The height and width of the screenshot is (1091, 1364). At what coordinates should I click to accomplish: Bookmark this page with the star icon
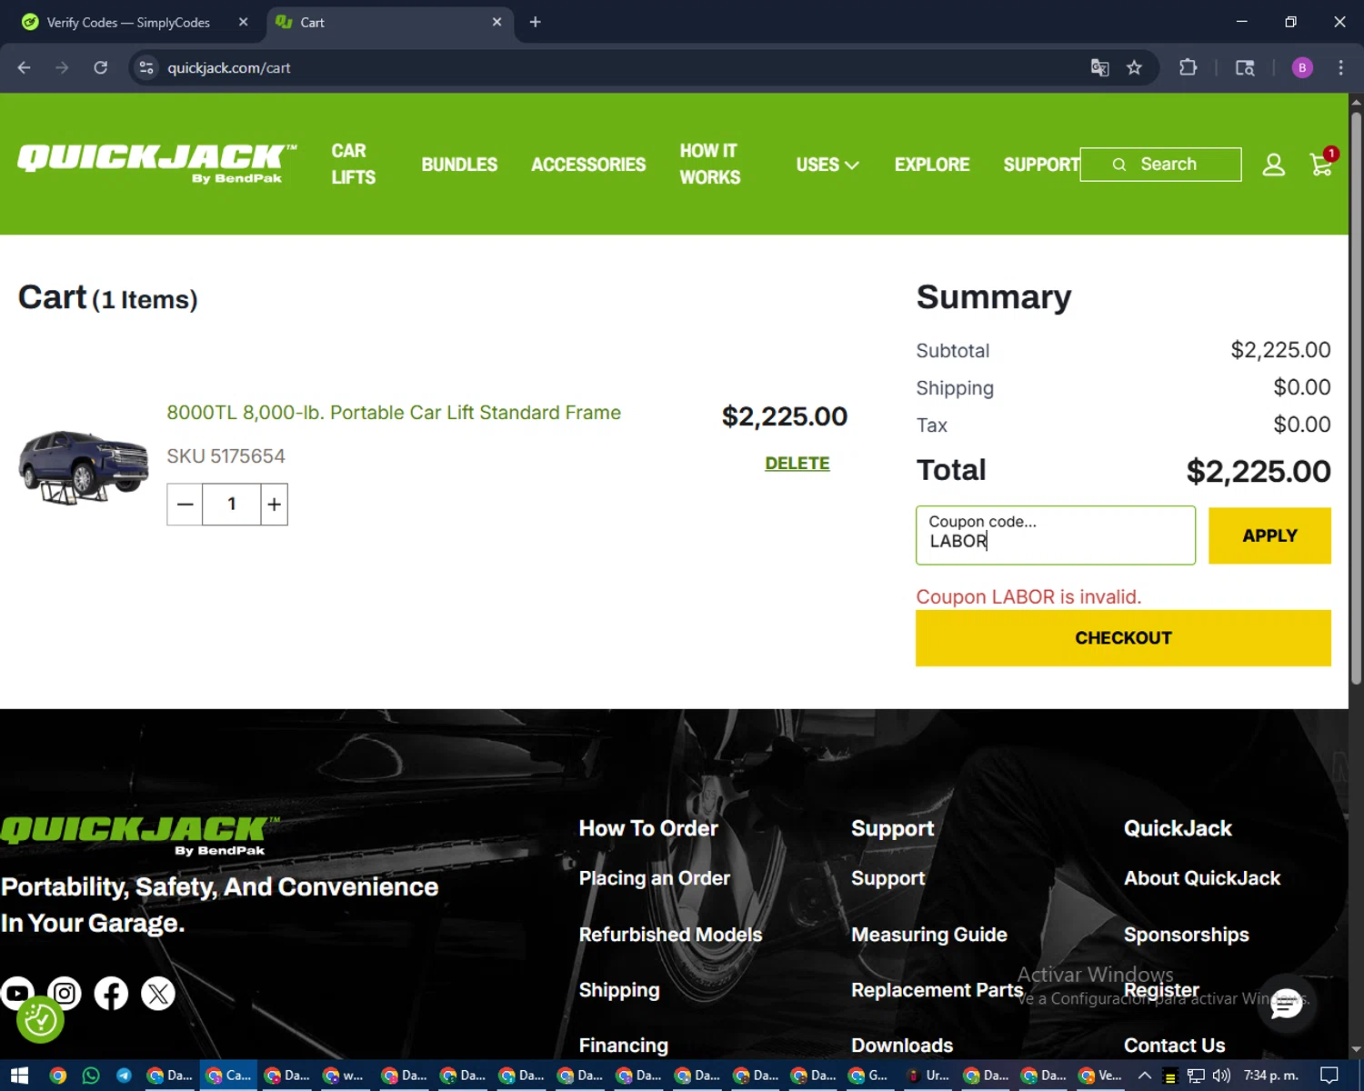coord(1134,67)
